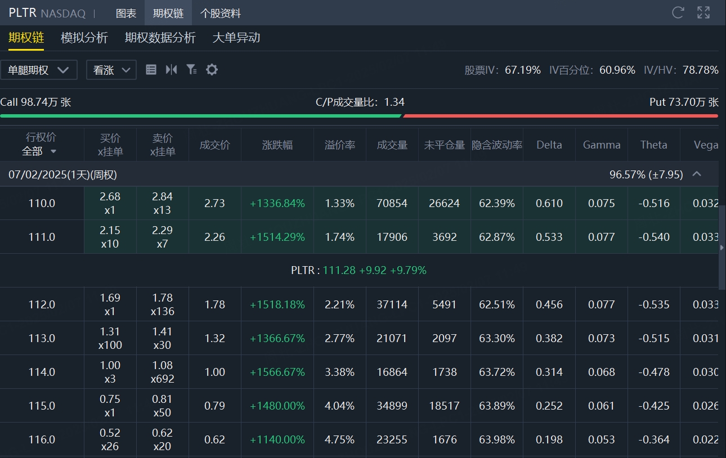The image size is (726, 458).
Task: Click volume value 70854
Action: [x=392, y=203]
